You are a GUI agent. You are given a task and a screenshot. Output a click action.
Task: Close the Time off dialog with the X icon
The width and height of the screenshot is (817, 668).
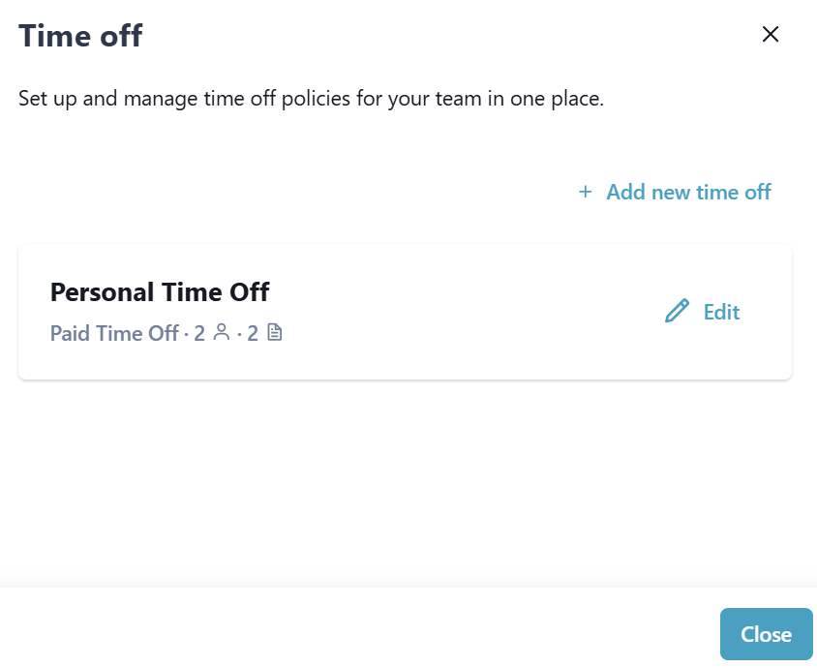(771, 35)
